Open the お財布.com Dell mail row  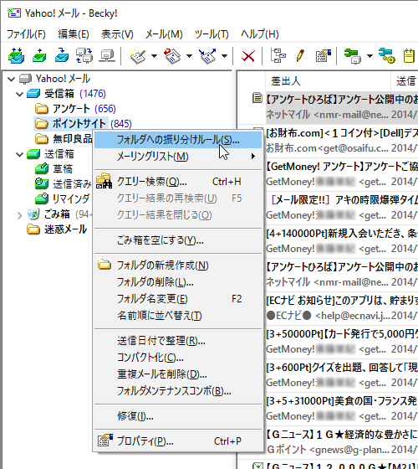342,141
